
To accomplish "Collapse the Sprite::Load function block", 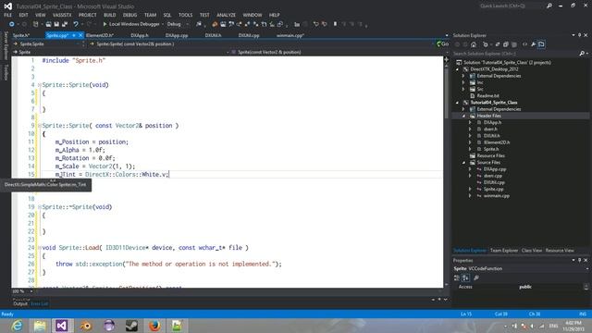I will point(39,248).
